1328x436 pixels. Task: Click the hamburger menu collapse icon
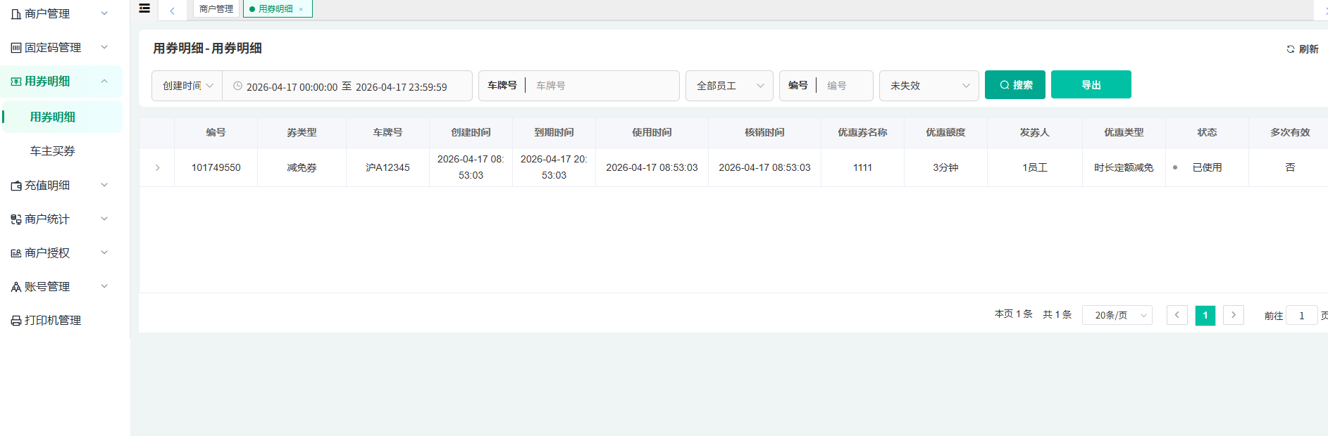coord(144,8)
